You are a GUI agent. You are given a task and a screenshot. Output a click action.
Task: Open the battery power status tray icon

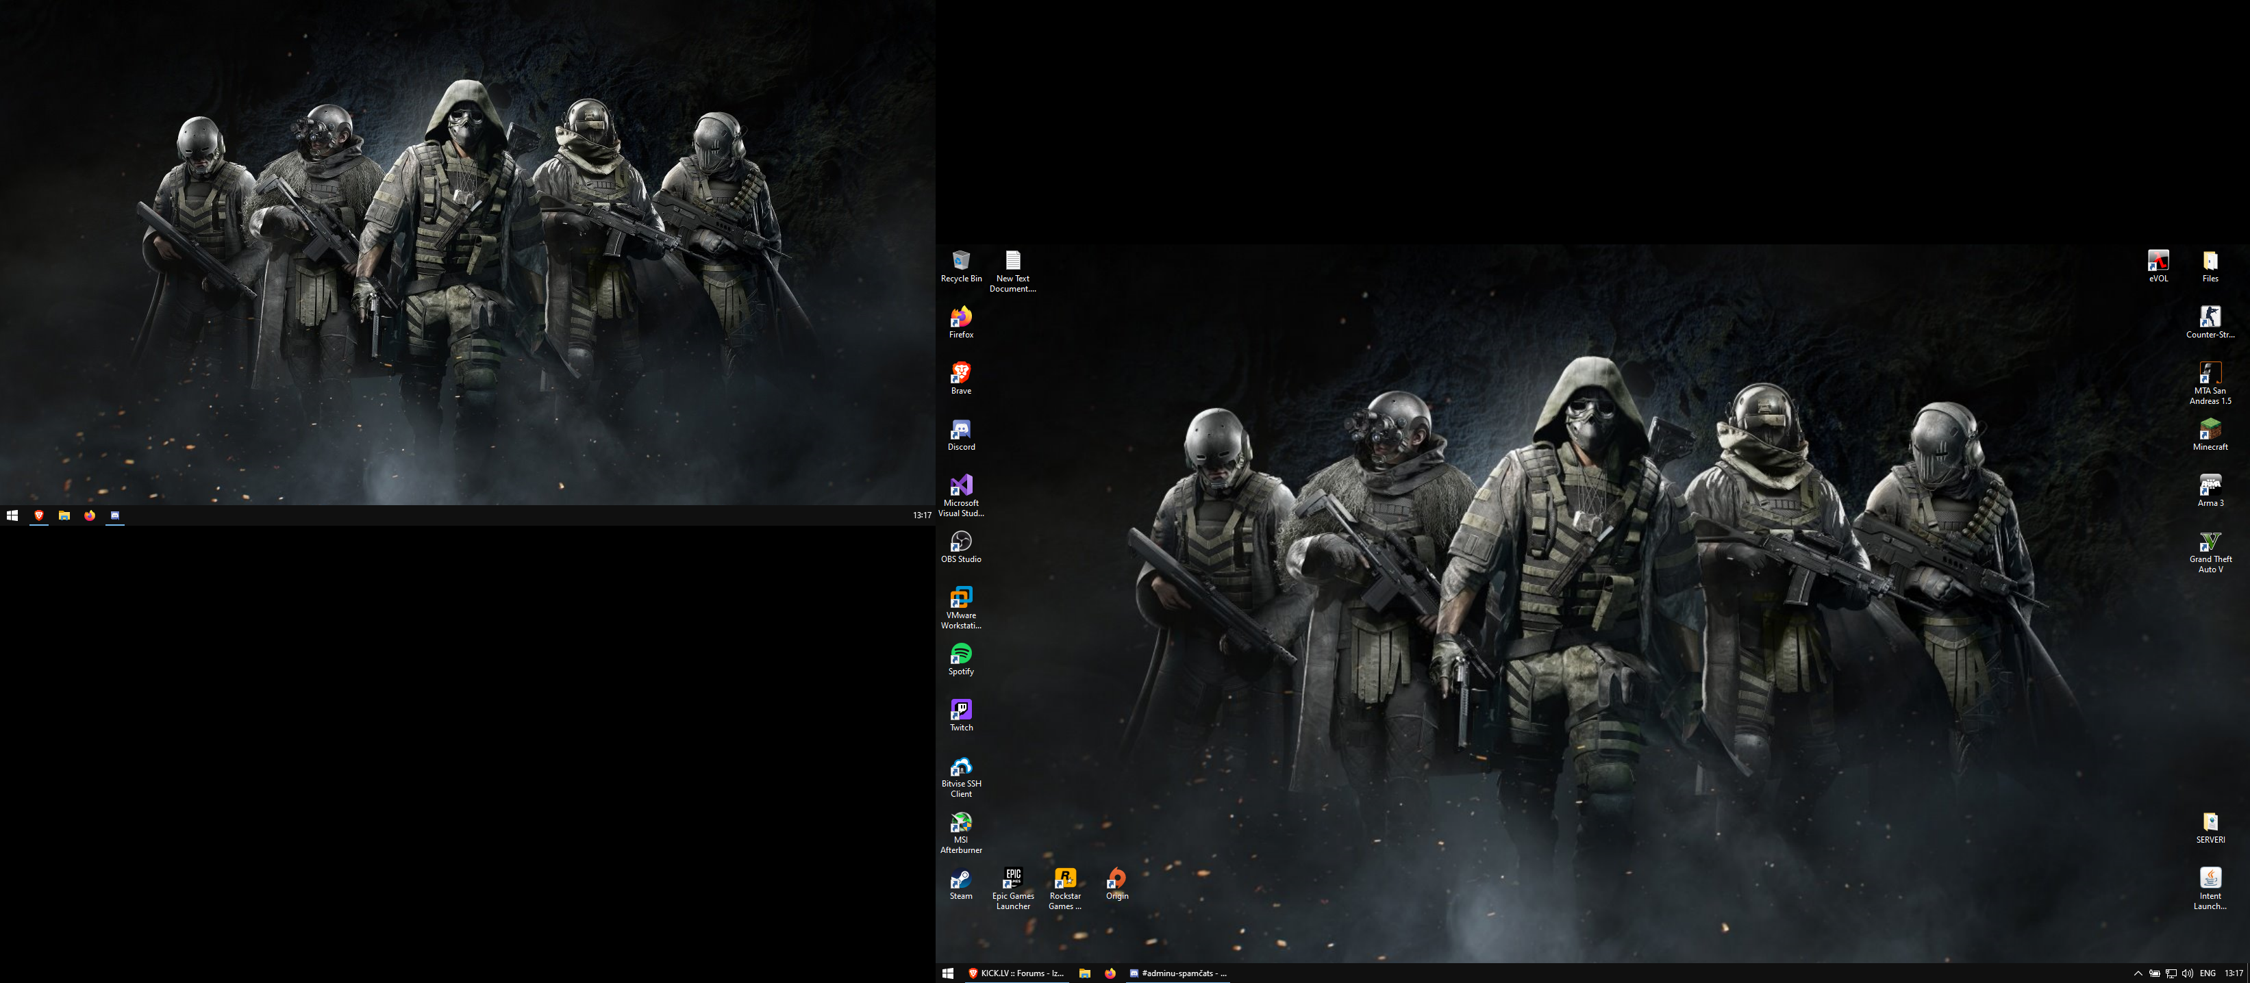click(2155, 973)
